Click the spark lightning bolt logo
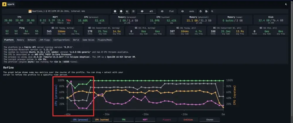The image size is (293, 123). click(4, 4)
